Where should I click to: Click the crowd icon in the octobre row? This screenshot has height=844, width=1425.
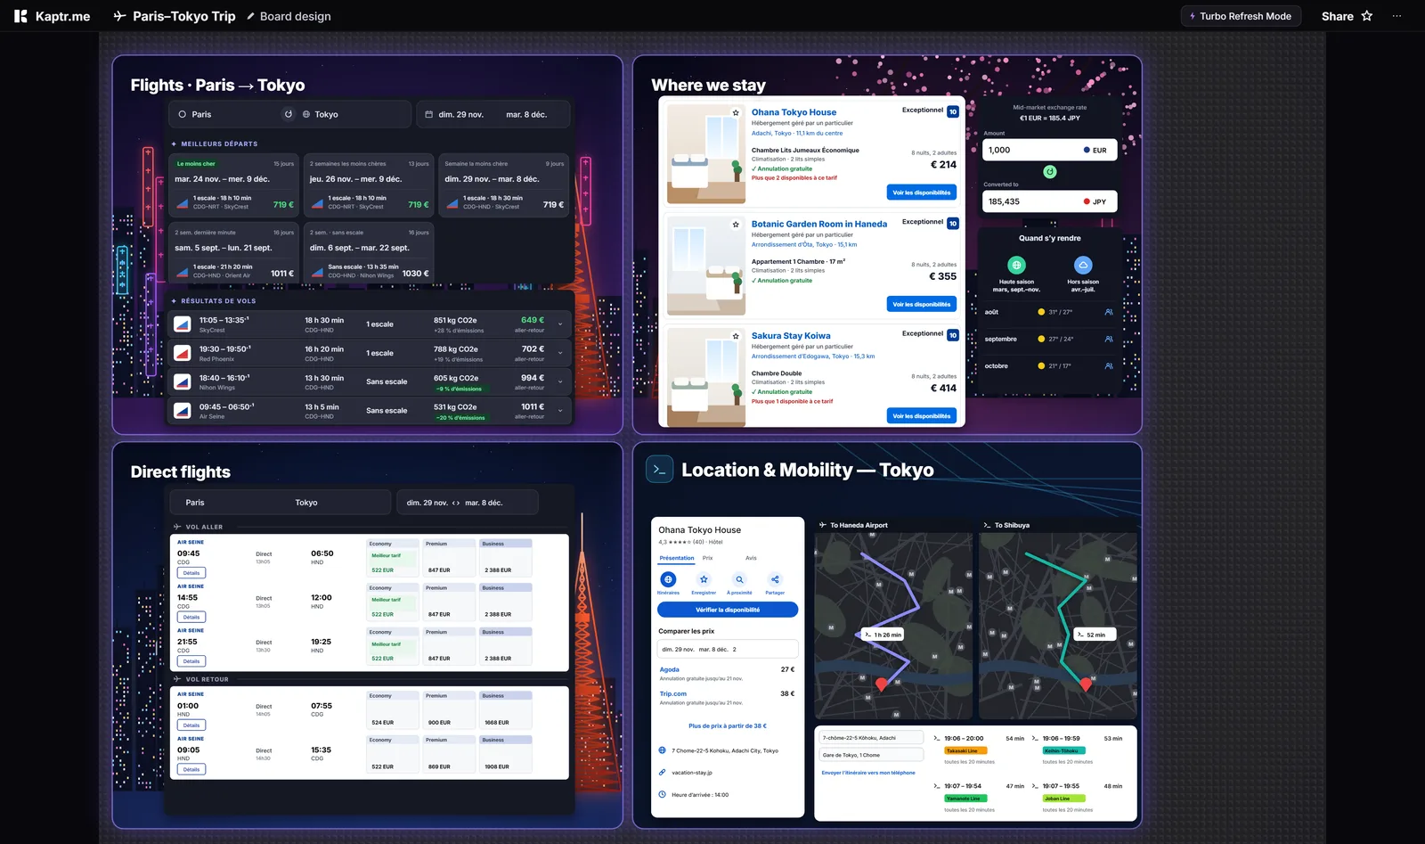[1109, 365]
